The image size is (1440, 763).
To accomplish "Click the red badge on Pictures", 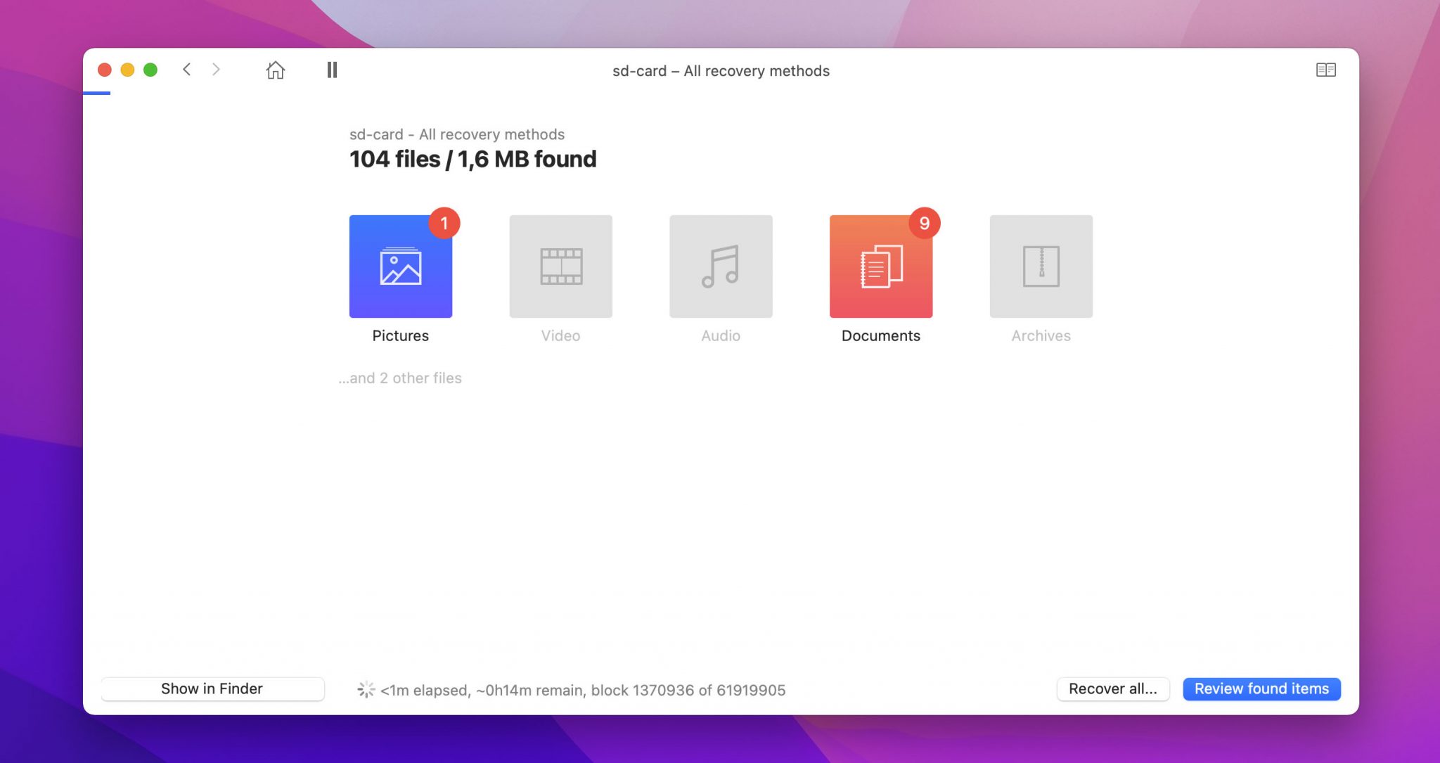I will [444, 223].
